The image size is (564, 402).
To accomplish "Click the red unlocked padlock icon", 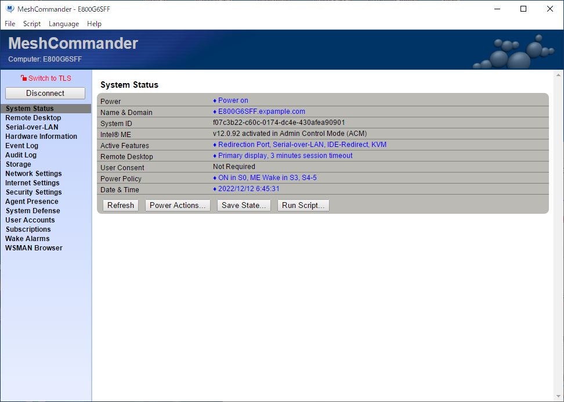I will (x=24, y=78).
